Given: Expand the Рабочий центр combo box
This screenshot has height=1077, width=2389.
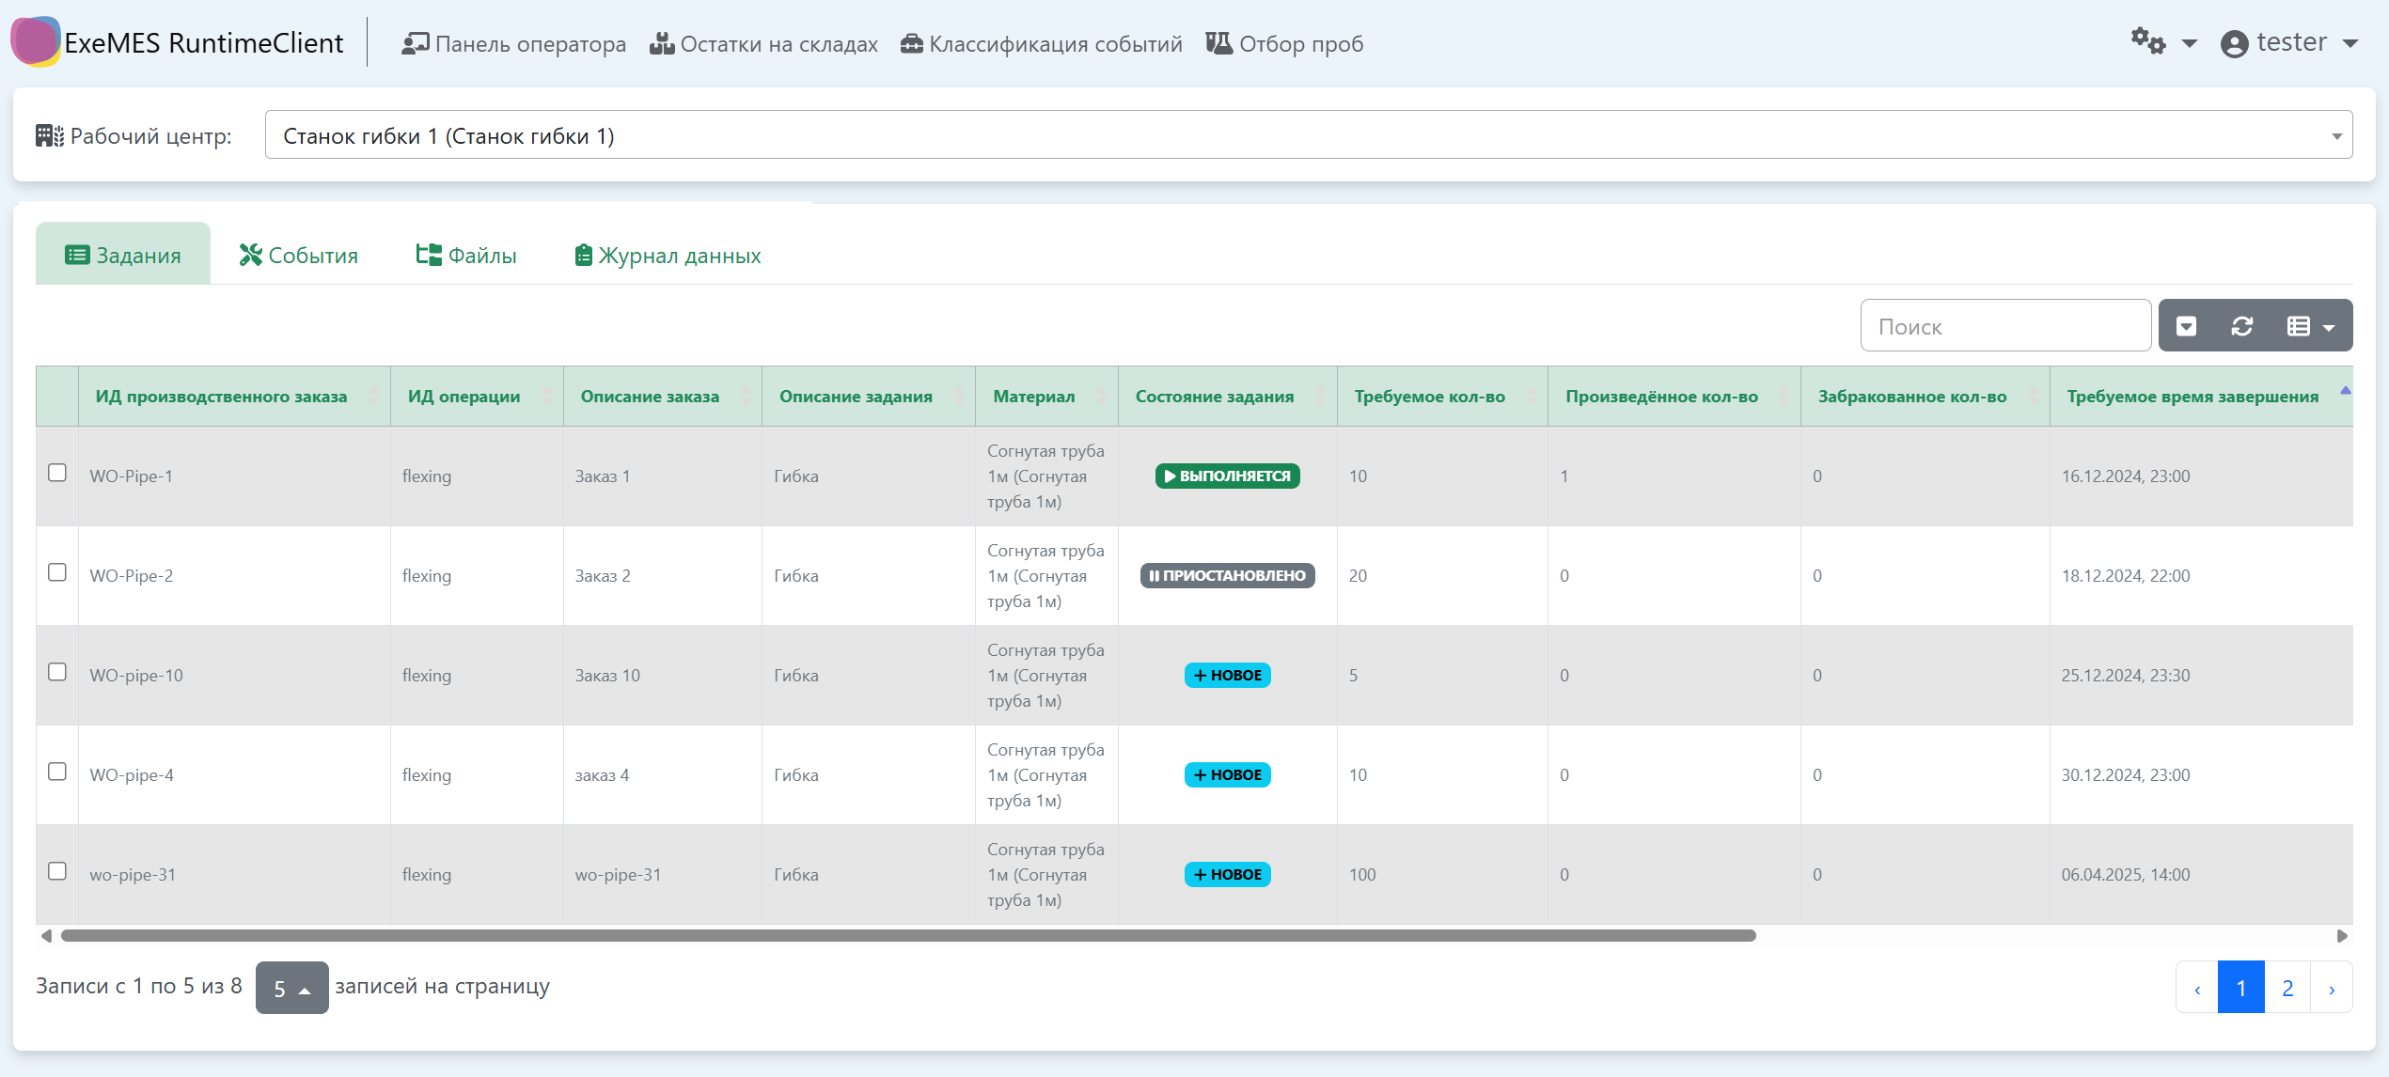Looking at the screenshot, I should [x=1308, y=135].
